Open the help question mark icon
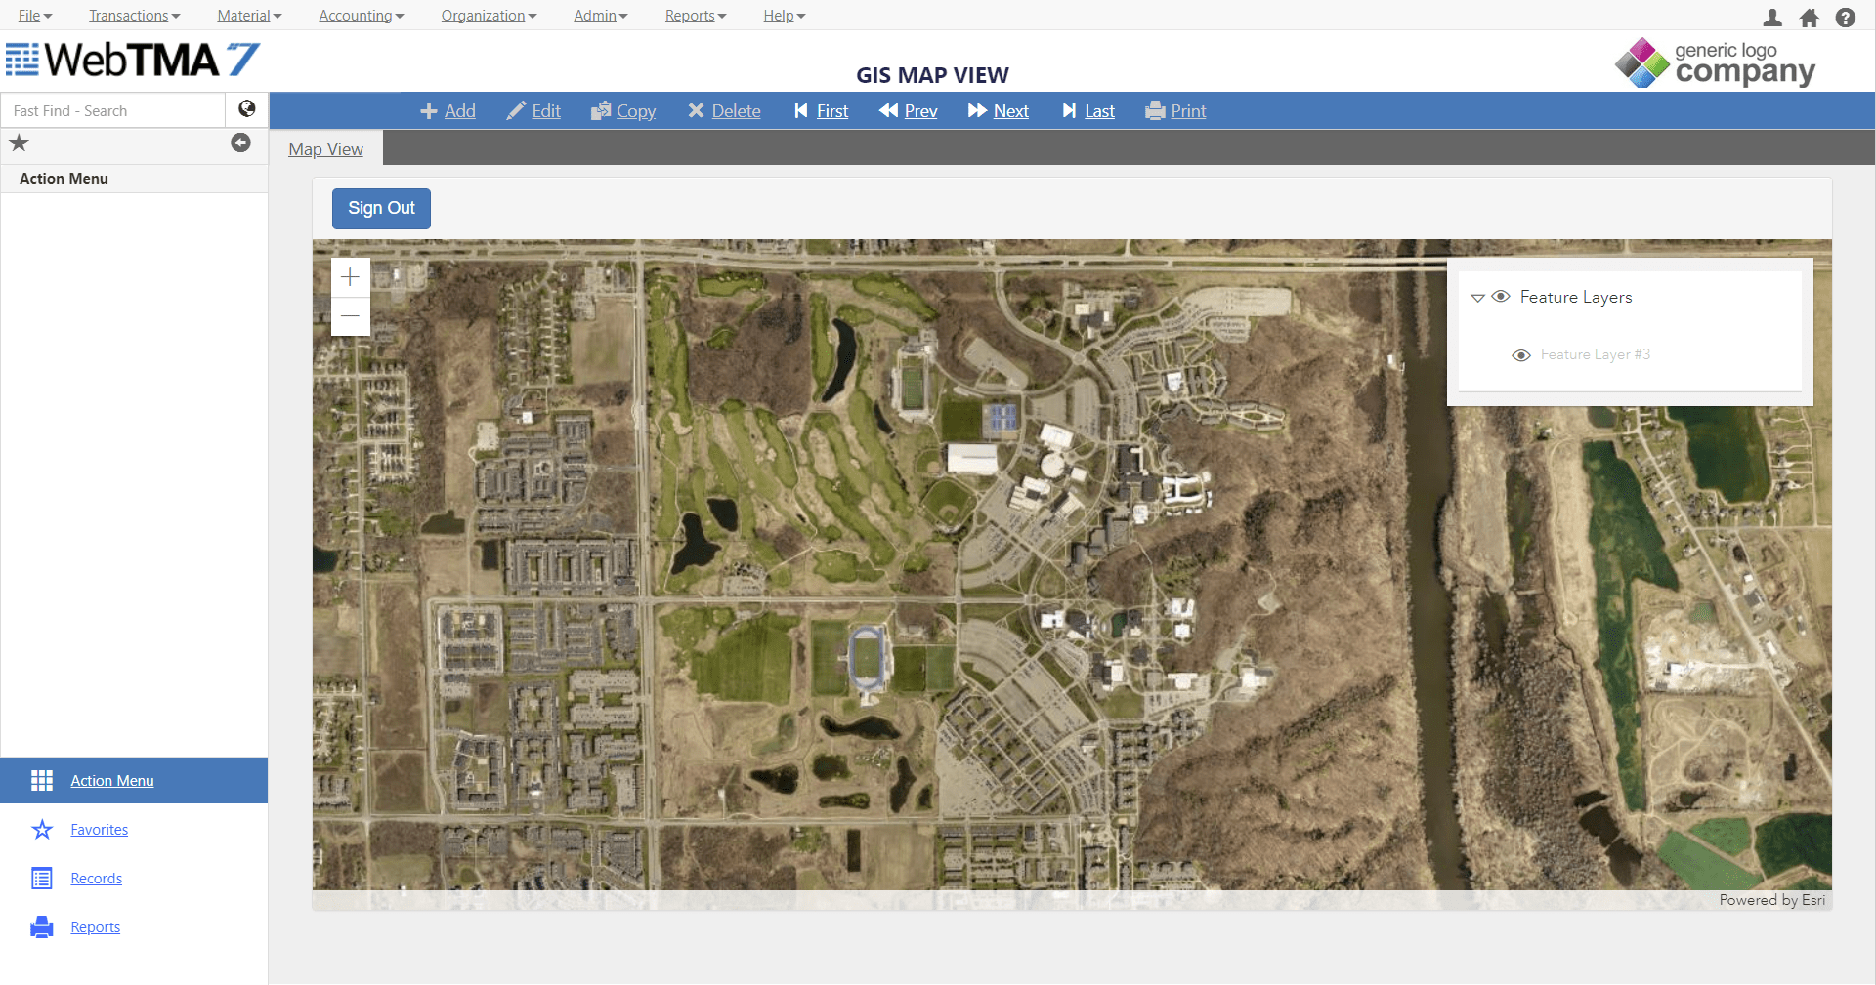 coord(1847,17)
